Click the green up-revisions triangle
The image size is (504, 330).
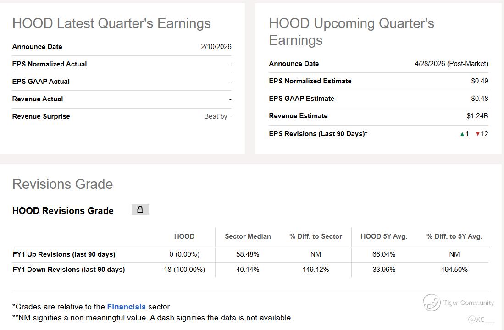(x=462, y=134)
